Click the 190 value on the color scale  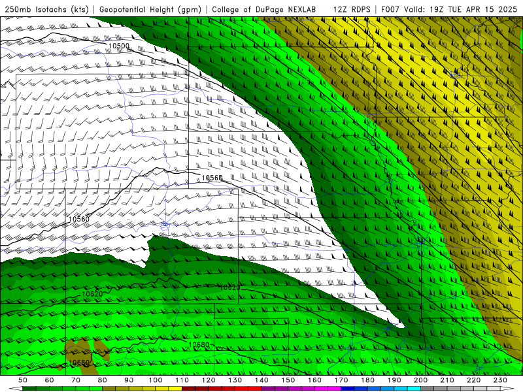point(394,380)
